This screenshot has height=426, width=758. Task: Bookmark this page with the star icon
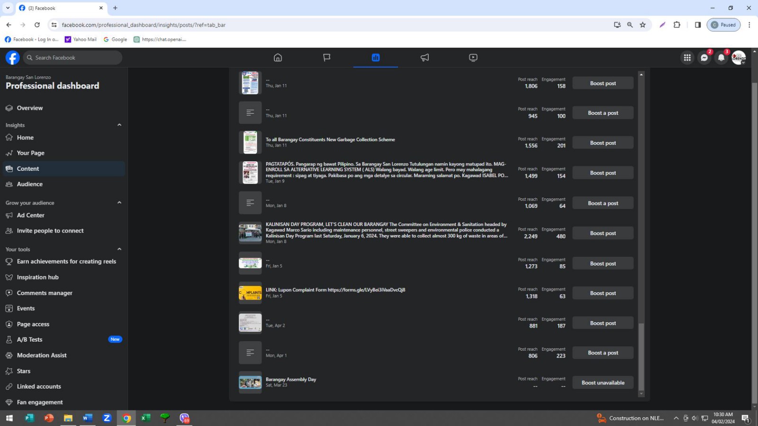(642, 25)
